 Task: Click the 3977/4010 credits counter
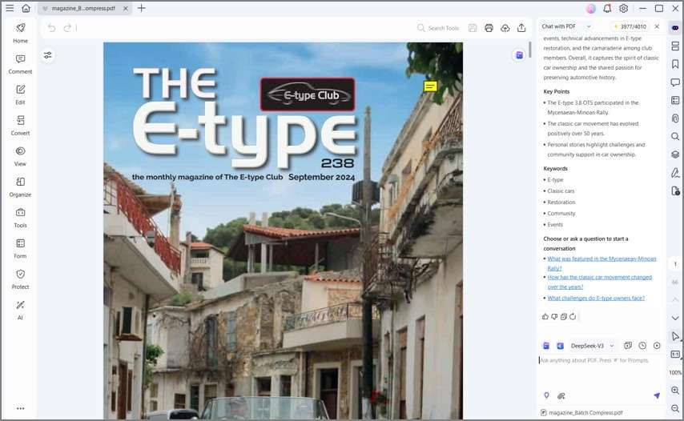pyautogui.click(x=630, y=26)
